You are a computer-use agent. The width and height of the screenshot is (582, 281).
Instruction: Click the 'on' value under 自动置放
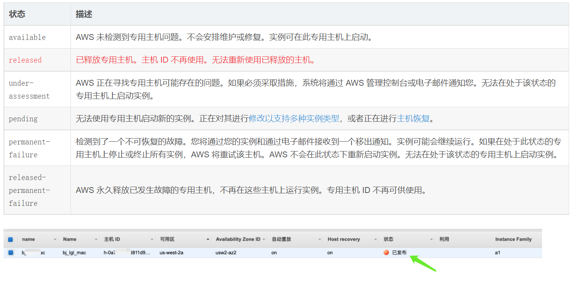tap(274, 253)
